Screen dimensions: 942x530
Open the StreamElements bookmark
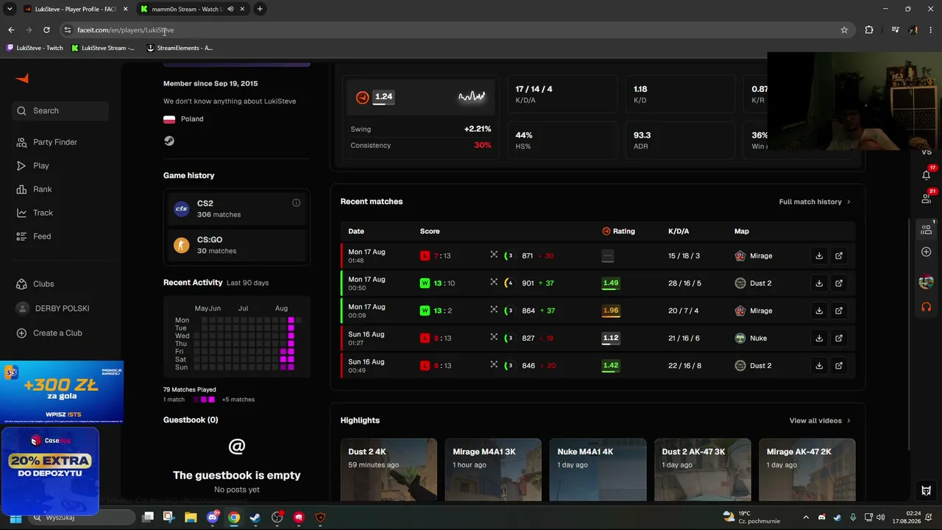coord(180,48)
